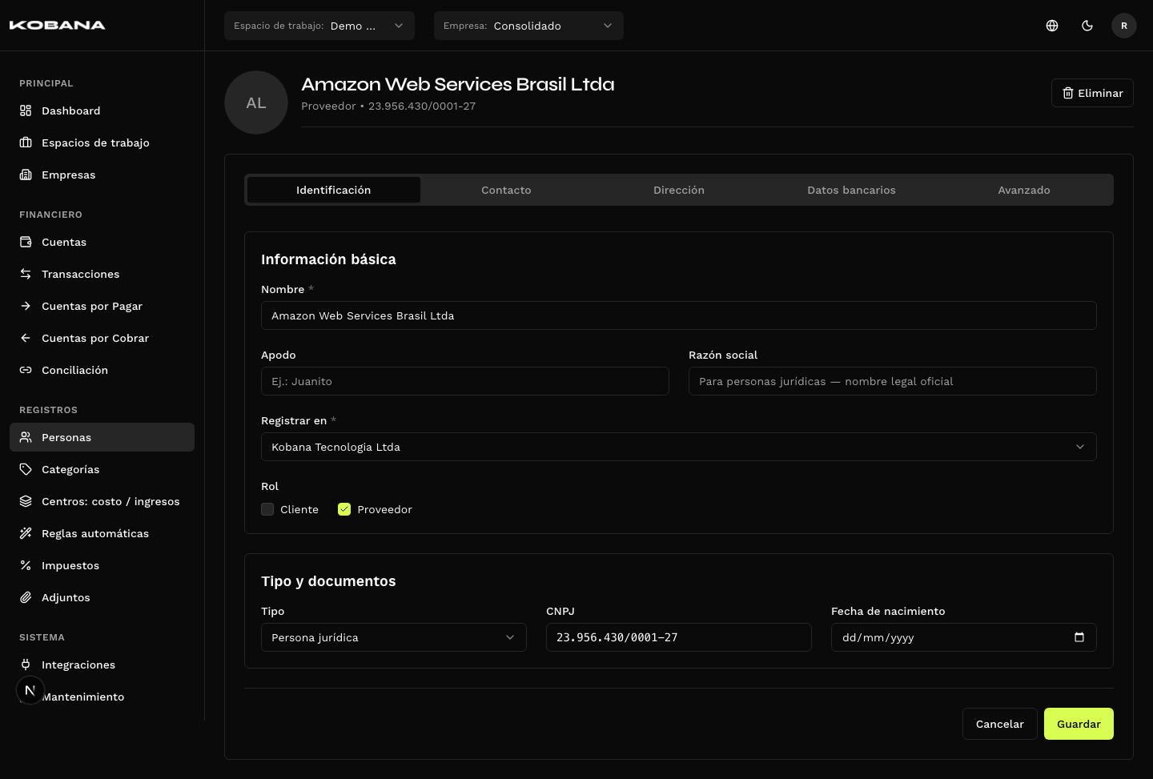1153x779 pixels.
Task: Click the Espacios de trabajo briefcase icon
Action: (x=26, y=143)
